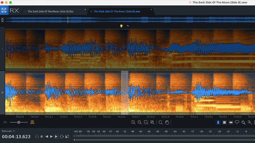
Task: Zoom in horizontally with magnifier plus
Action: pos(133,122)
